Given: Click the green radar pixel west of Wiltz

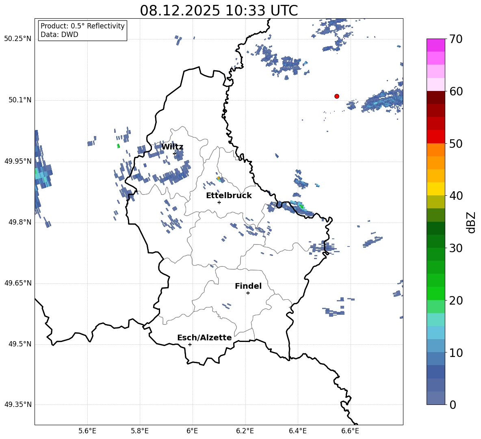Looking at the screenshot, I should click(x=118, y=146).
